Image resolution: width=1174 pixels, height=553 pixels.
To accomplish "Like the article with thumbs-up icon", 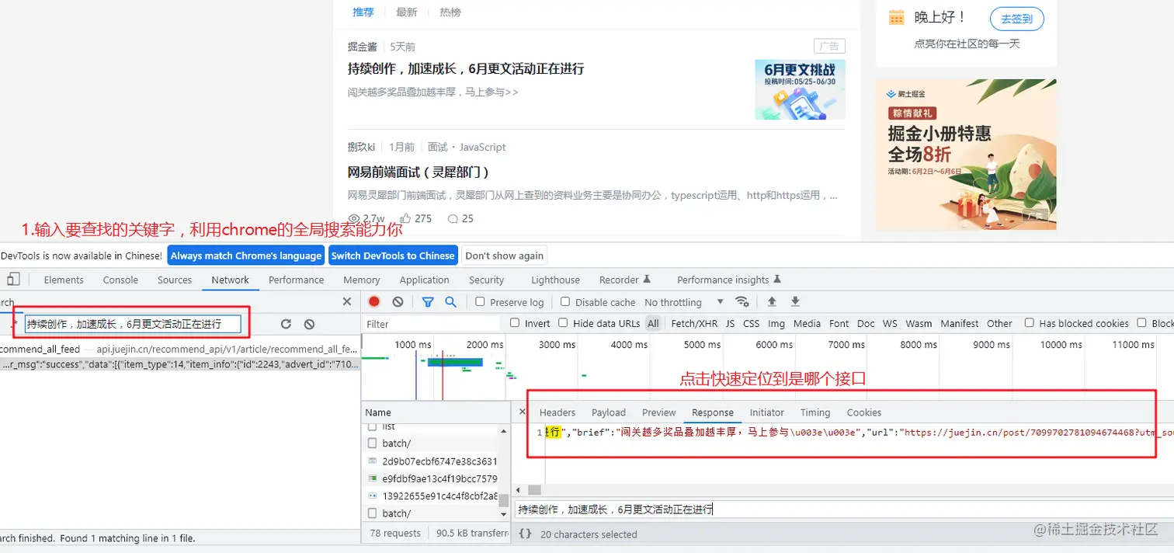I will click(405, 218).
